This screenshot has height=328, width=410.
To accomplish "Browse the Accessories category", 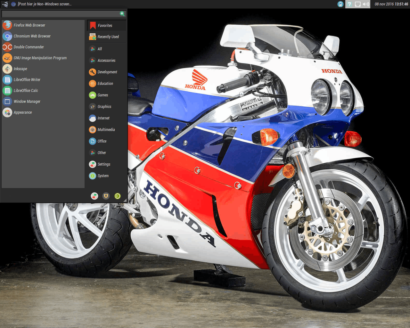I will click(107, 61).
